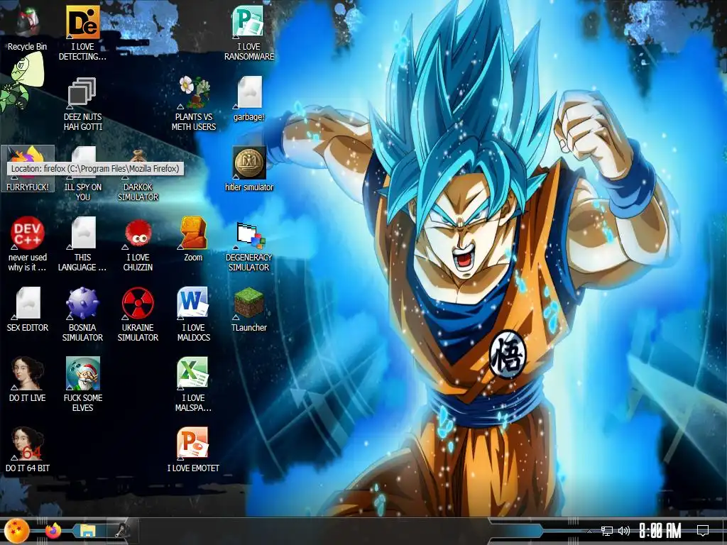Click the 8:00 AM taskbar clock

(660, 531)
